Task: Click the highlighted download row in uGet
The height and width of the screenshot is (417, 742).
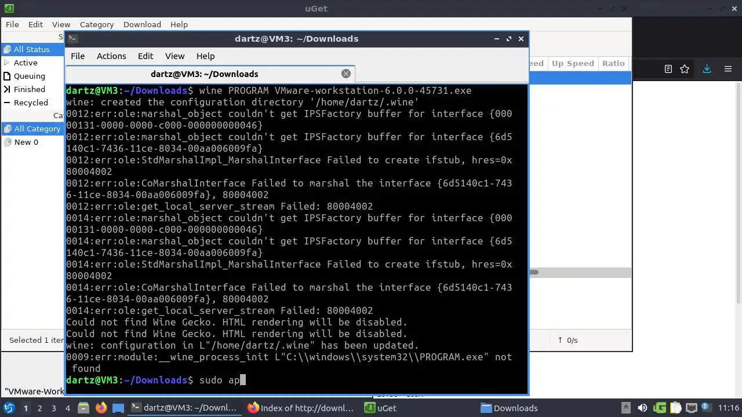Action: [x=580, y=78]
